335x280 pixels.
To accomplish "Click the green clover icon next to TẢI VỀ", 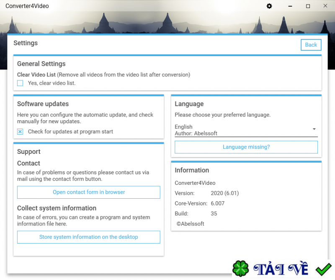I will coord(241,268).
